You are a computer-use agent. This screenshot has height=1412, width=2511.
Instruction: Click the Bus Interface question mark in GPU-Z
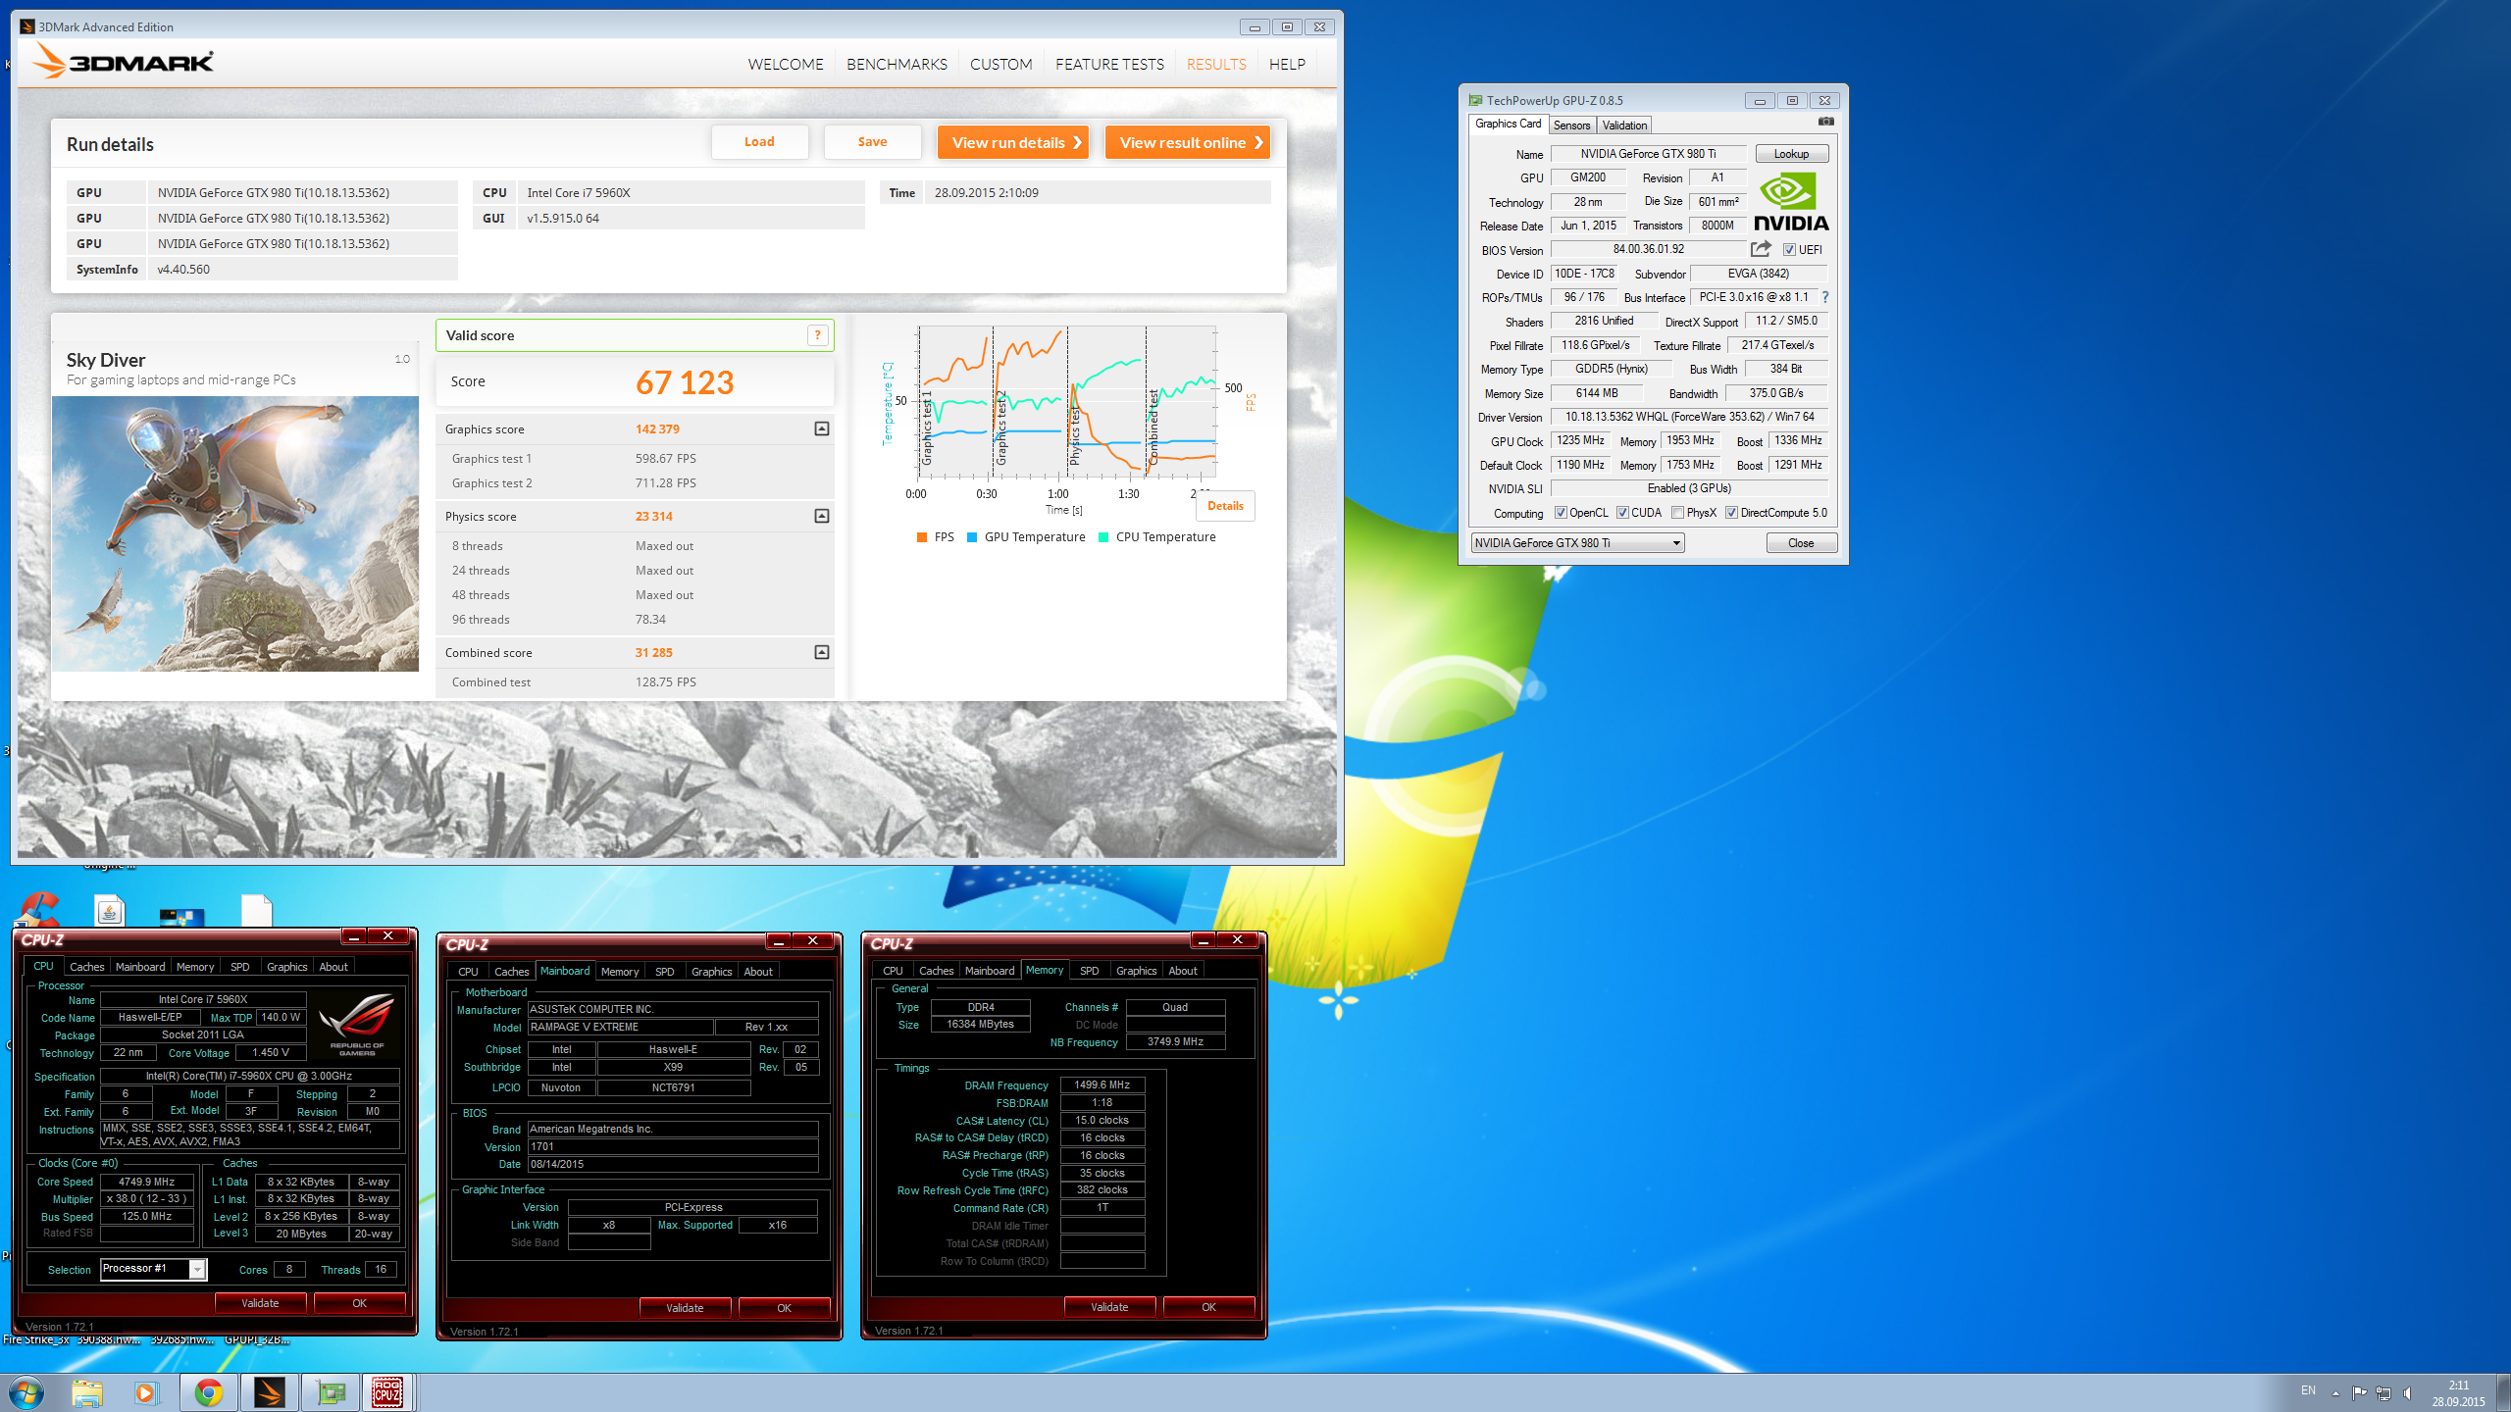click(1825, 297)
